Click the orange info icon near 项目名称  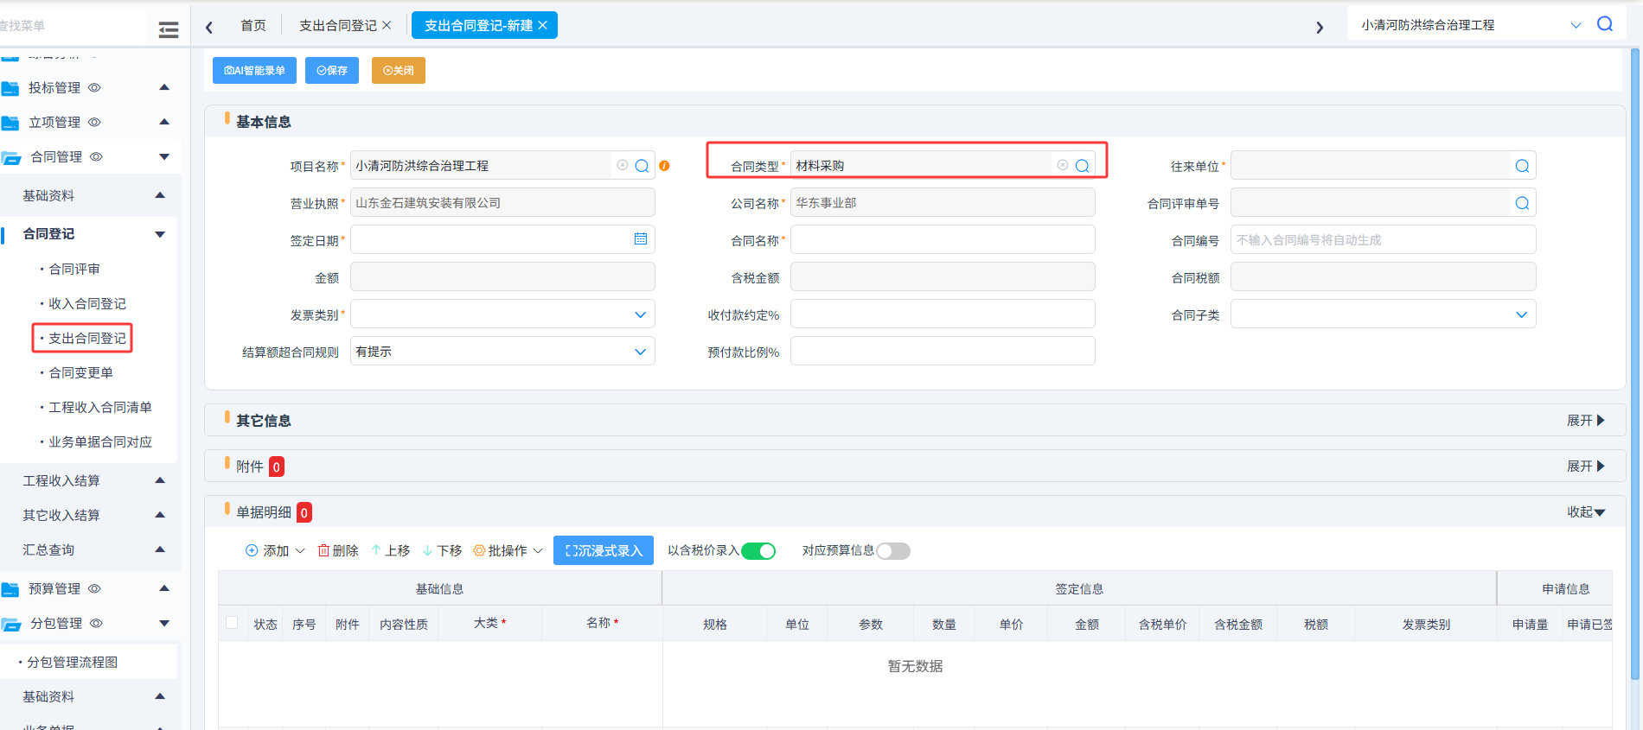[664, 166]
